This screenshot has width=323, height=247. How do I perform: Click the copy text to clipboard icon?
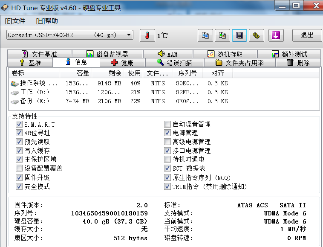tap(205, 35)
